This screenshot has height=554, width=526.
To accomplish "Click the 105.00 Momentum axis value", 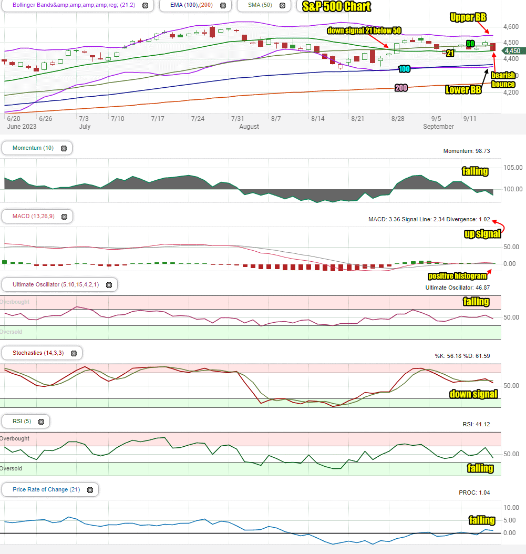I will pos(513,168).
